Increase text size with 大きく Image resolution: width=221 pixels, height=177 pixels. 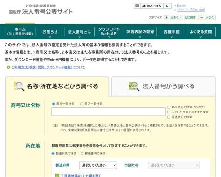click(172, 17)
